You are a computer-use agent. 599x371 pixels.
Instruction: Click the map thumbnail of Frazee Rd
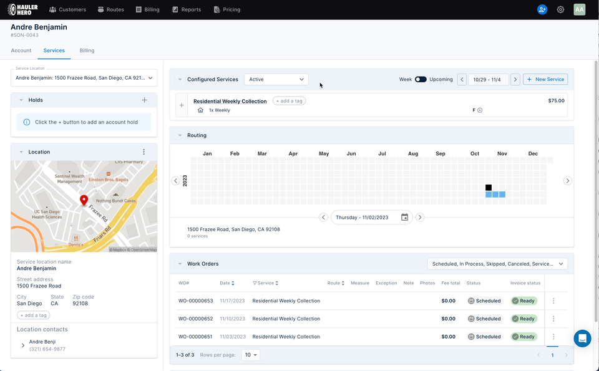[x=84, y=206]
